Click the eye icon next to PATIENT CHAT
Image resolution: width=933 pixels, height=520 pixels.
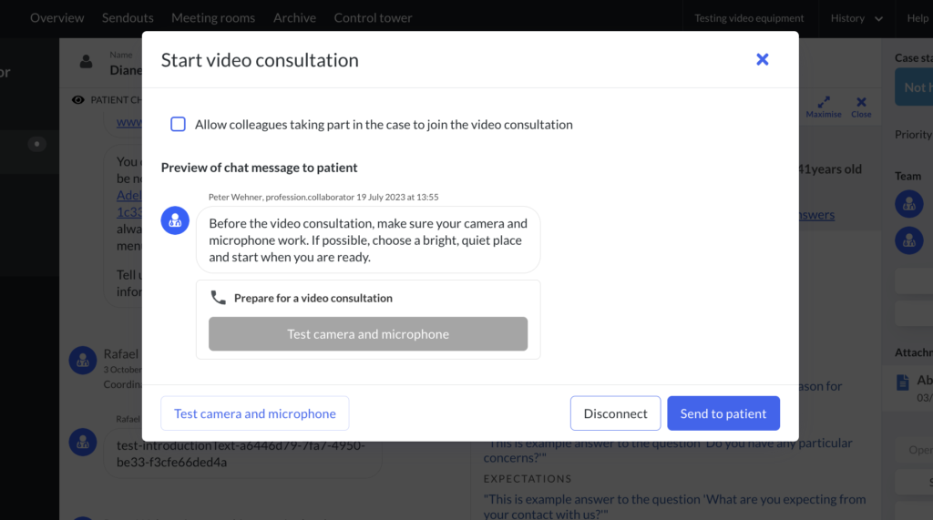pyautogui.click(x=78, y=100)
